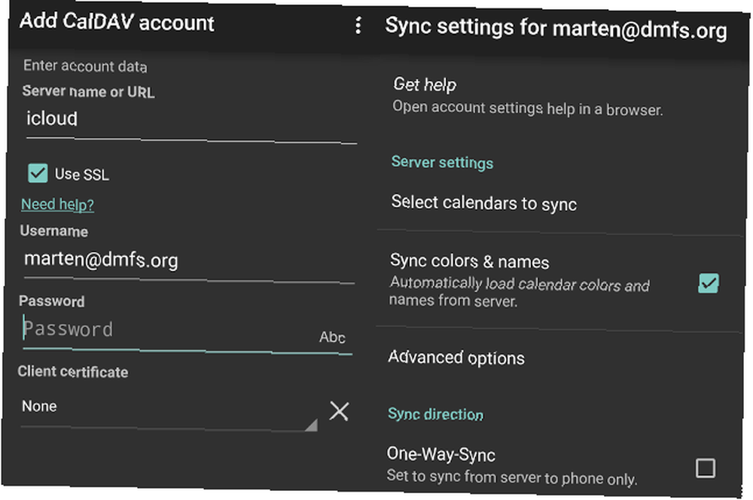The image size is (753, 500).
Task: Click the Sync settings for marten@dmfs.org title
Action: tap(556, 28)
